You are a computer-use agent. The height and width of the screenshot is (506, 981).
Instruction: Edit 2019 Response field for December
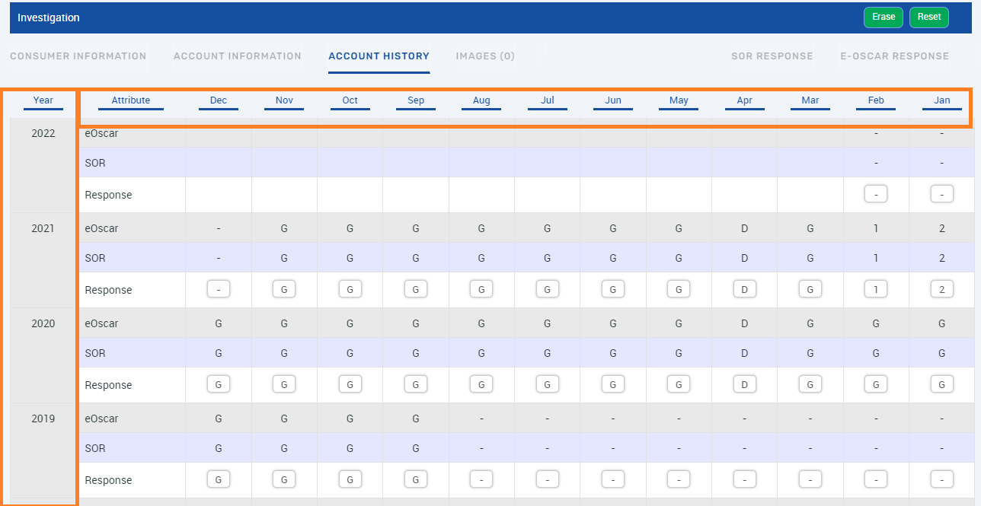[x=219, y=480]
